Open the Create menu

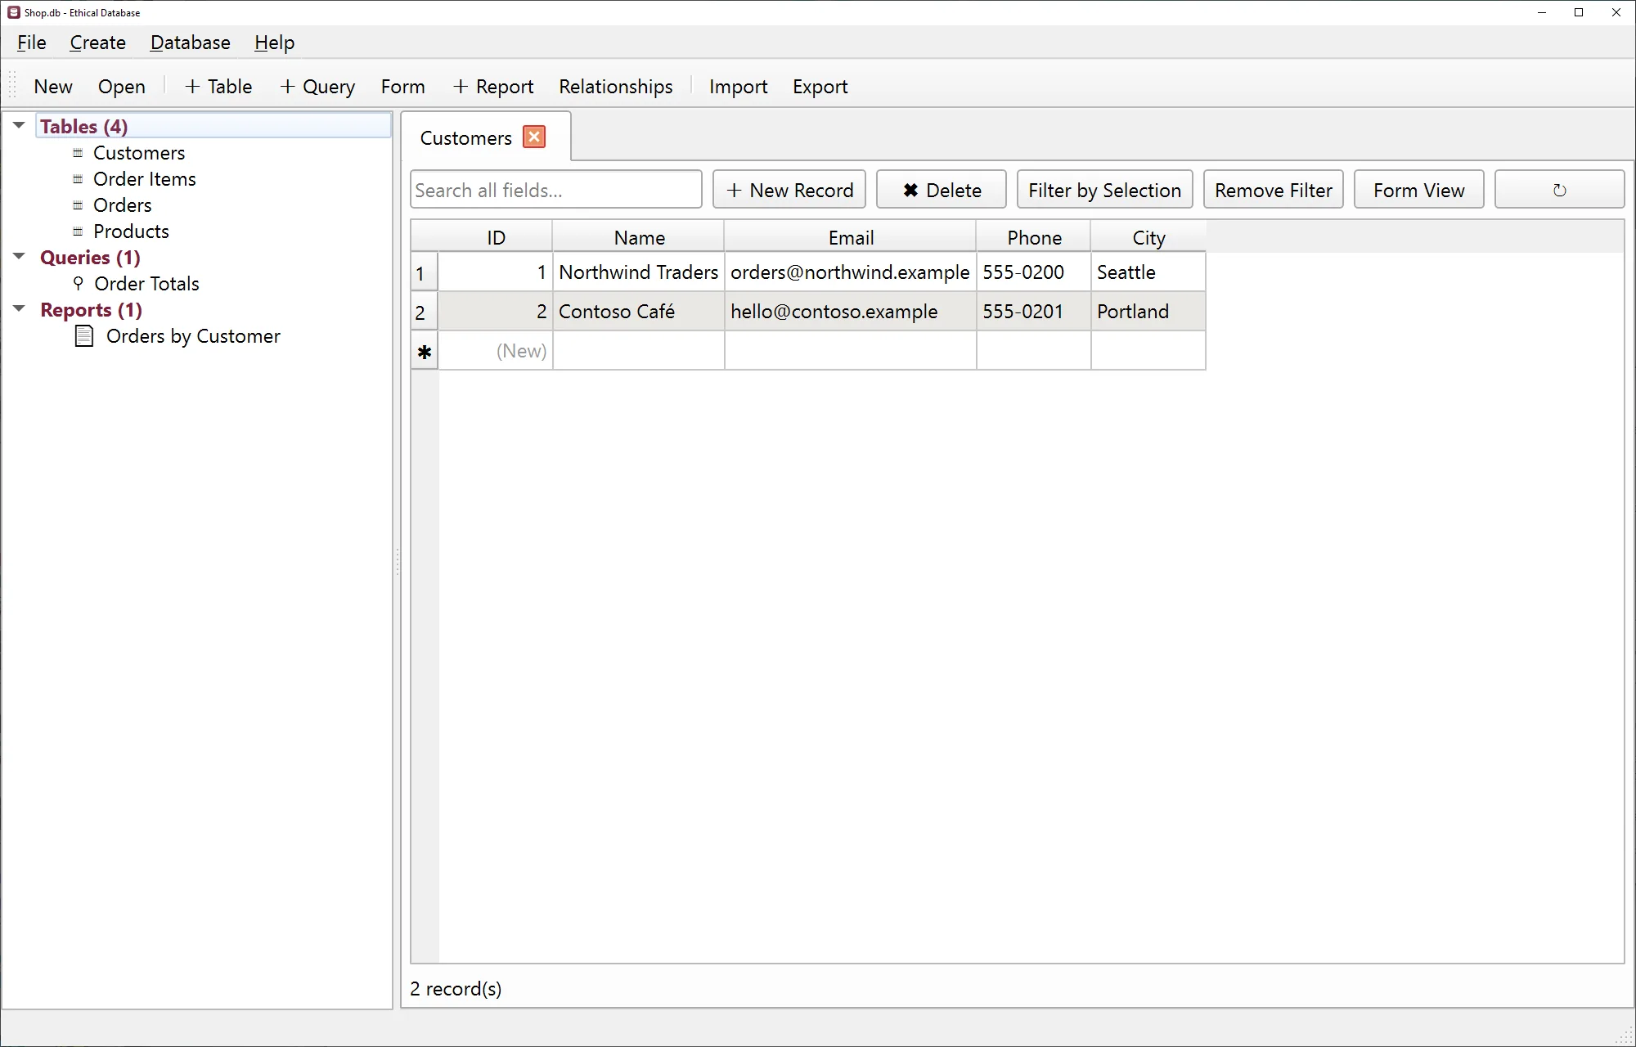coord(97,43)
